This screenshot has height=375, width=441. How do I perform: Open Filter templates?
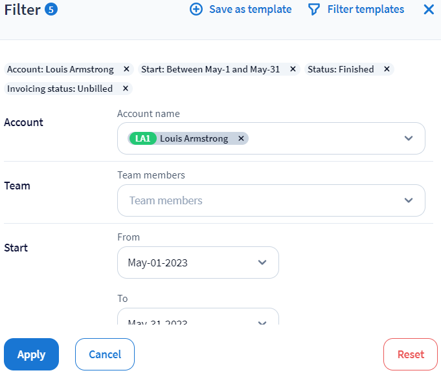[365, 10]
